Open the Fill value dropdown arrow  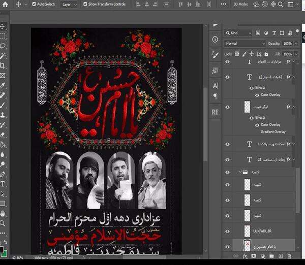[296, 54]
